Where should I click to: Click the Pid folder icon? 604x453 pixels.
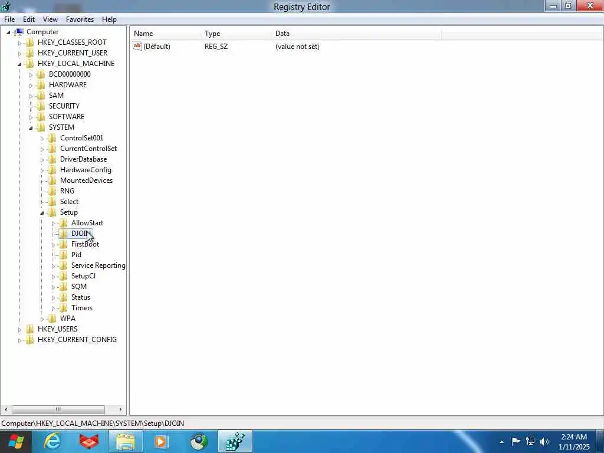click(63, 255)
